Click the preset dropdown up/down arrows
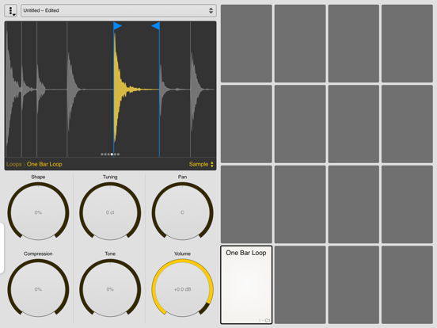This screenshot has height=328, width=437. coord(211,10)
